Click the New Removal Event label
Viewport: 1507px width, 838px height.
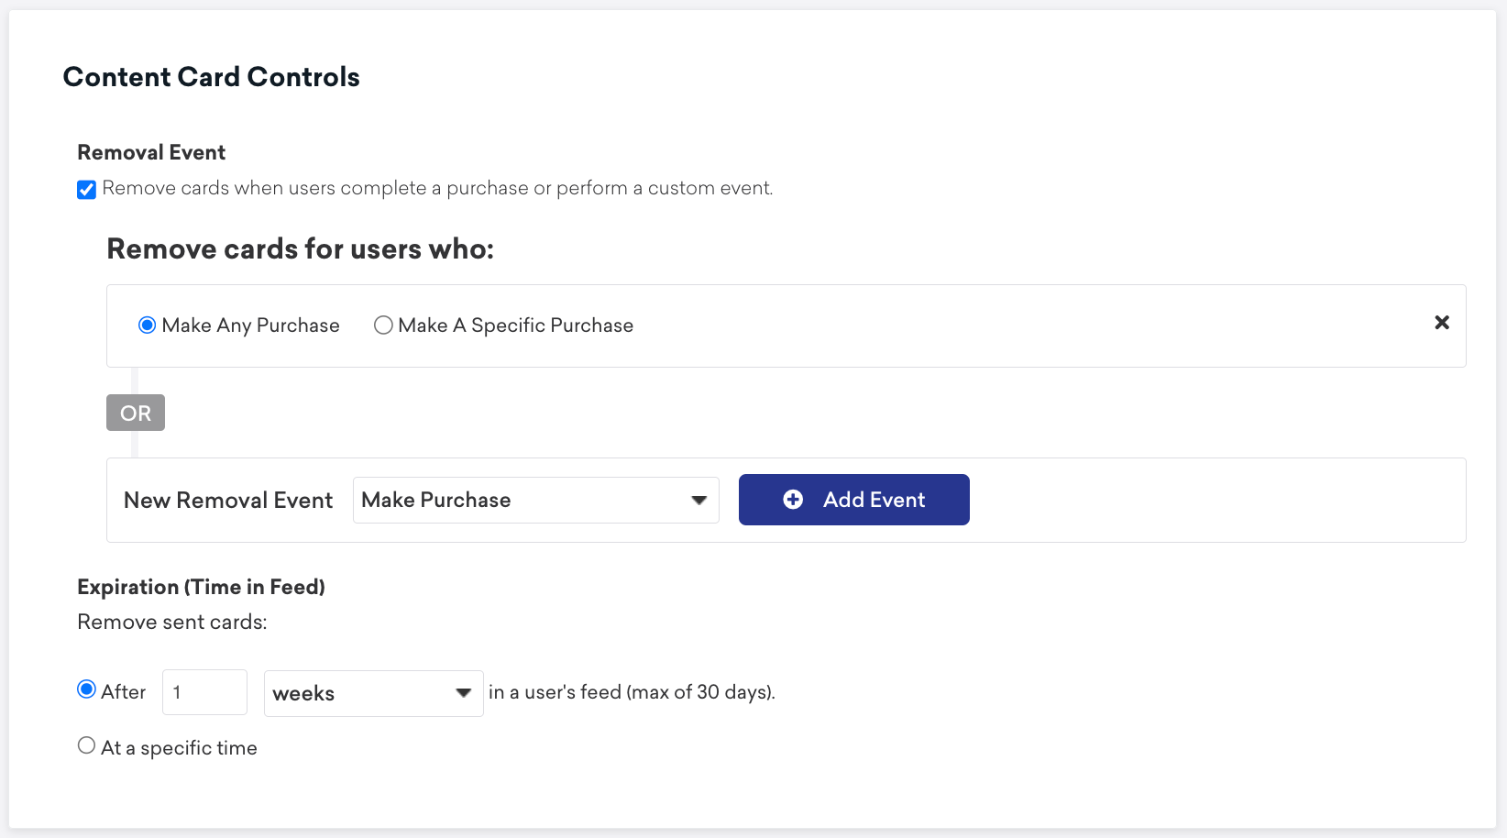[228, 501]
